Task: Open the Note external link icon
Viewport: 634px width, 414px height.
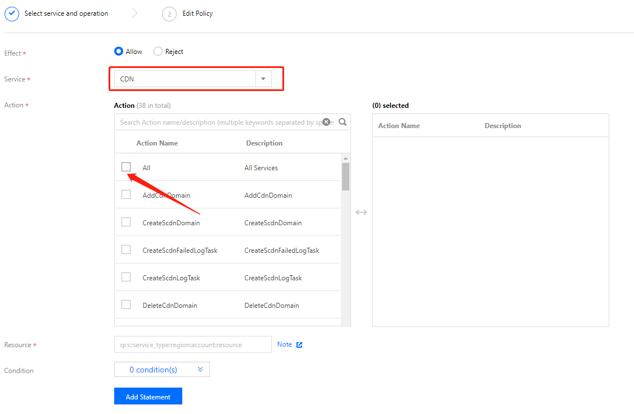Action: coord(299,345)
